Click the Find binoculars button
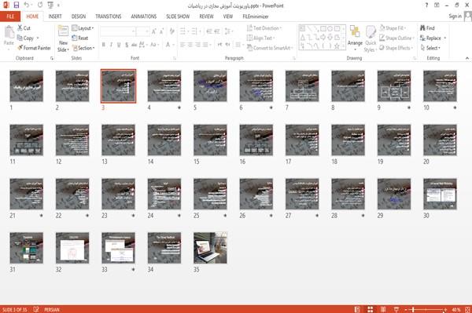This screenshot has height=313, width=472. click(427, 28)
